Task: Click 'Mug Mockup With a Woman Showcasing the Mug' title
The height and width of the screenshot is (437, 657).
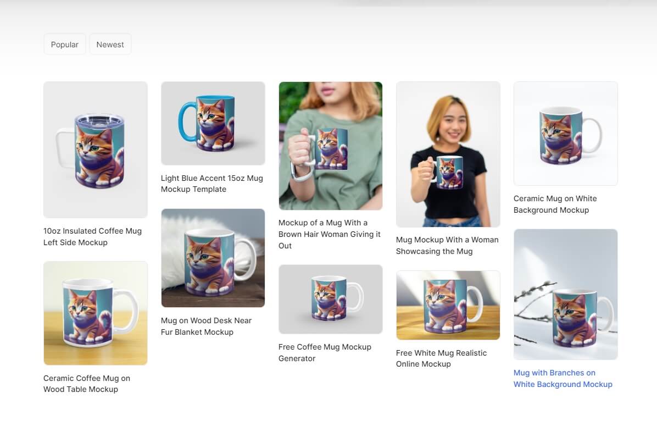Action: pos(447,245)
